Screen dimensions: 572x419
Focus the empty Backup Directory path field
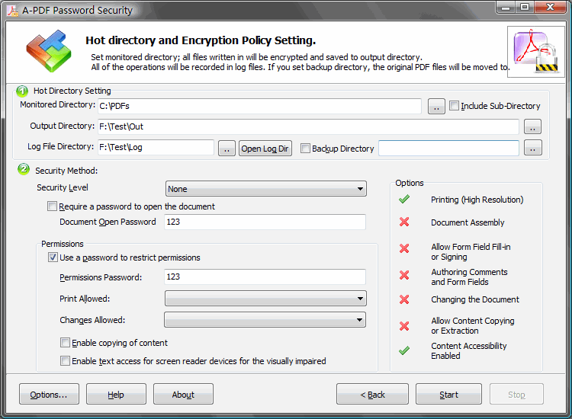(x=448, y=148)
